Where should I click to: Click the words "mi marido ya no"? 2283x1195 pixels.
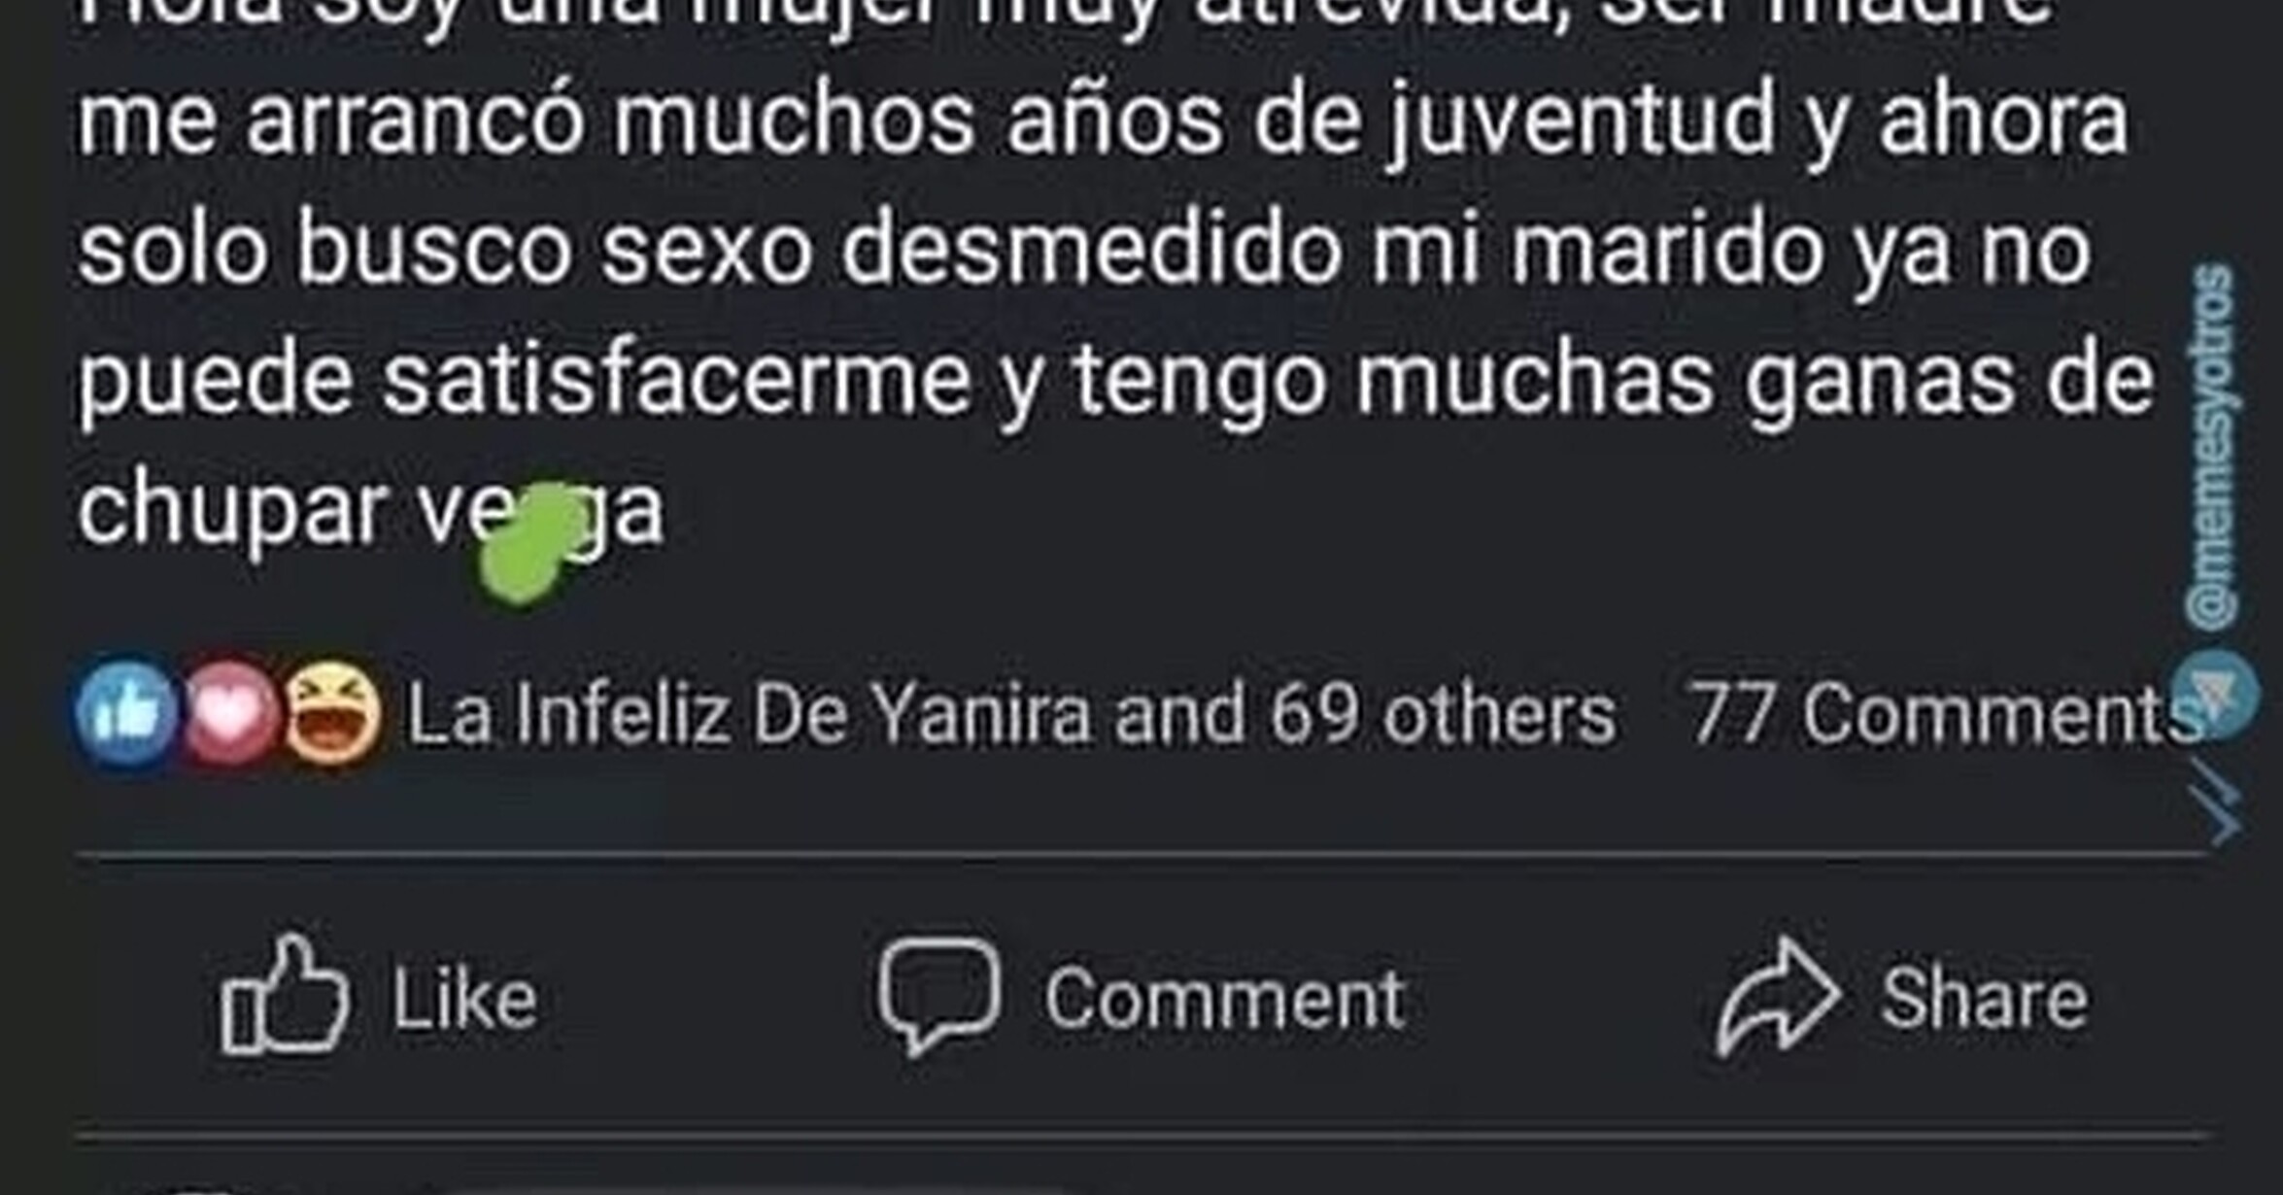click(x=1730, y=251)
